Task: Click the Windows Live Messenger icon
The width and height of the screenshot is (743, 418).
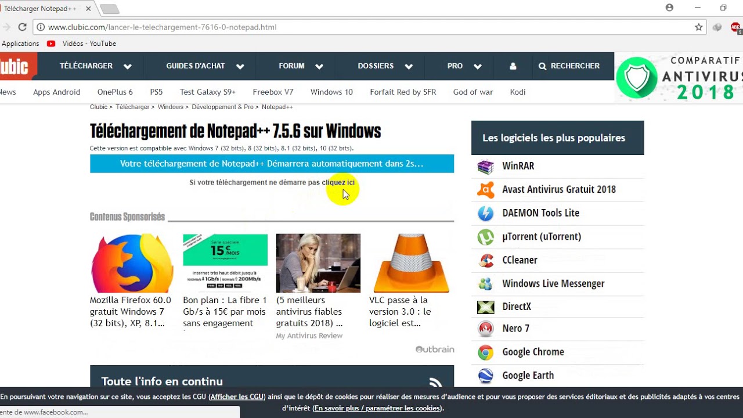Action: [x=486, y=284]
